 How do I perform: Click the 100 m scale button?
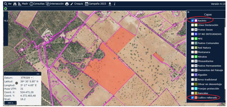pos(10,103)
